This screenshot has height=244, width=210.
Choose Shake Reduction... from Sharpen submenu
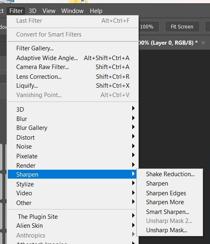pyautogui.click(x=170, y=174)
